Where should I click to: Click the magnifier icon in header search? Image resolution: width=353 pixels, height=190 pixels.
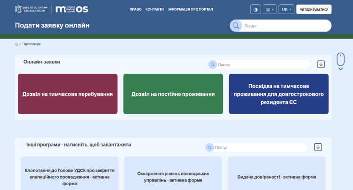click(236, 26)
